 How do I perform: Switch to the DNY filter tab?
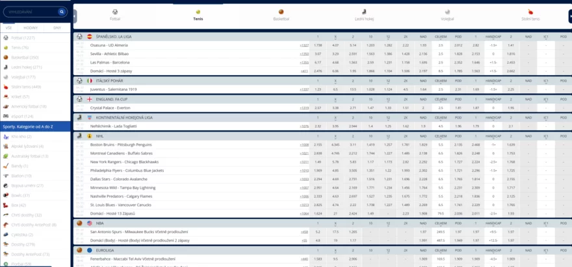click(57, 29)
